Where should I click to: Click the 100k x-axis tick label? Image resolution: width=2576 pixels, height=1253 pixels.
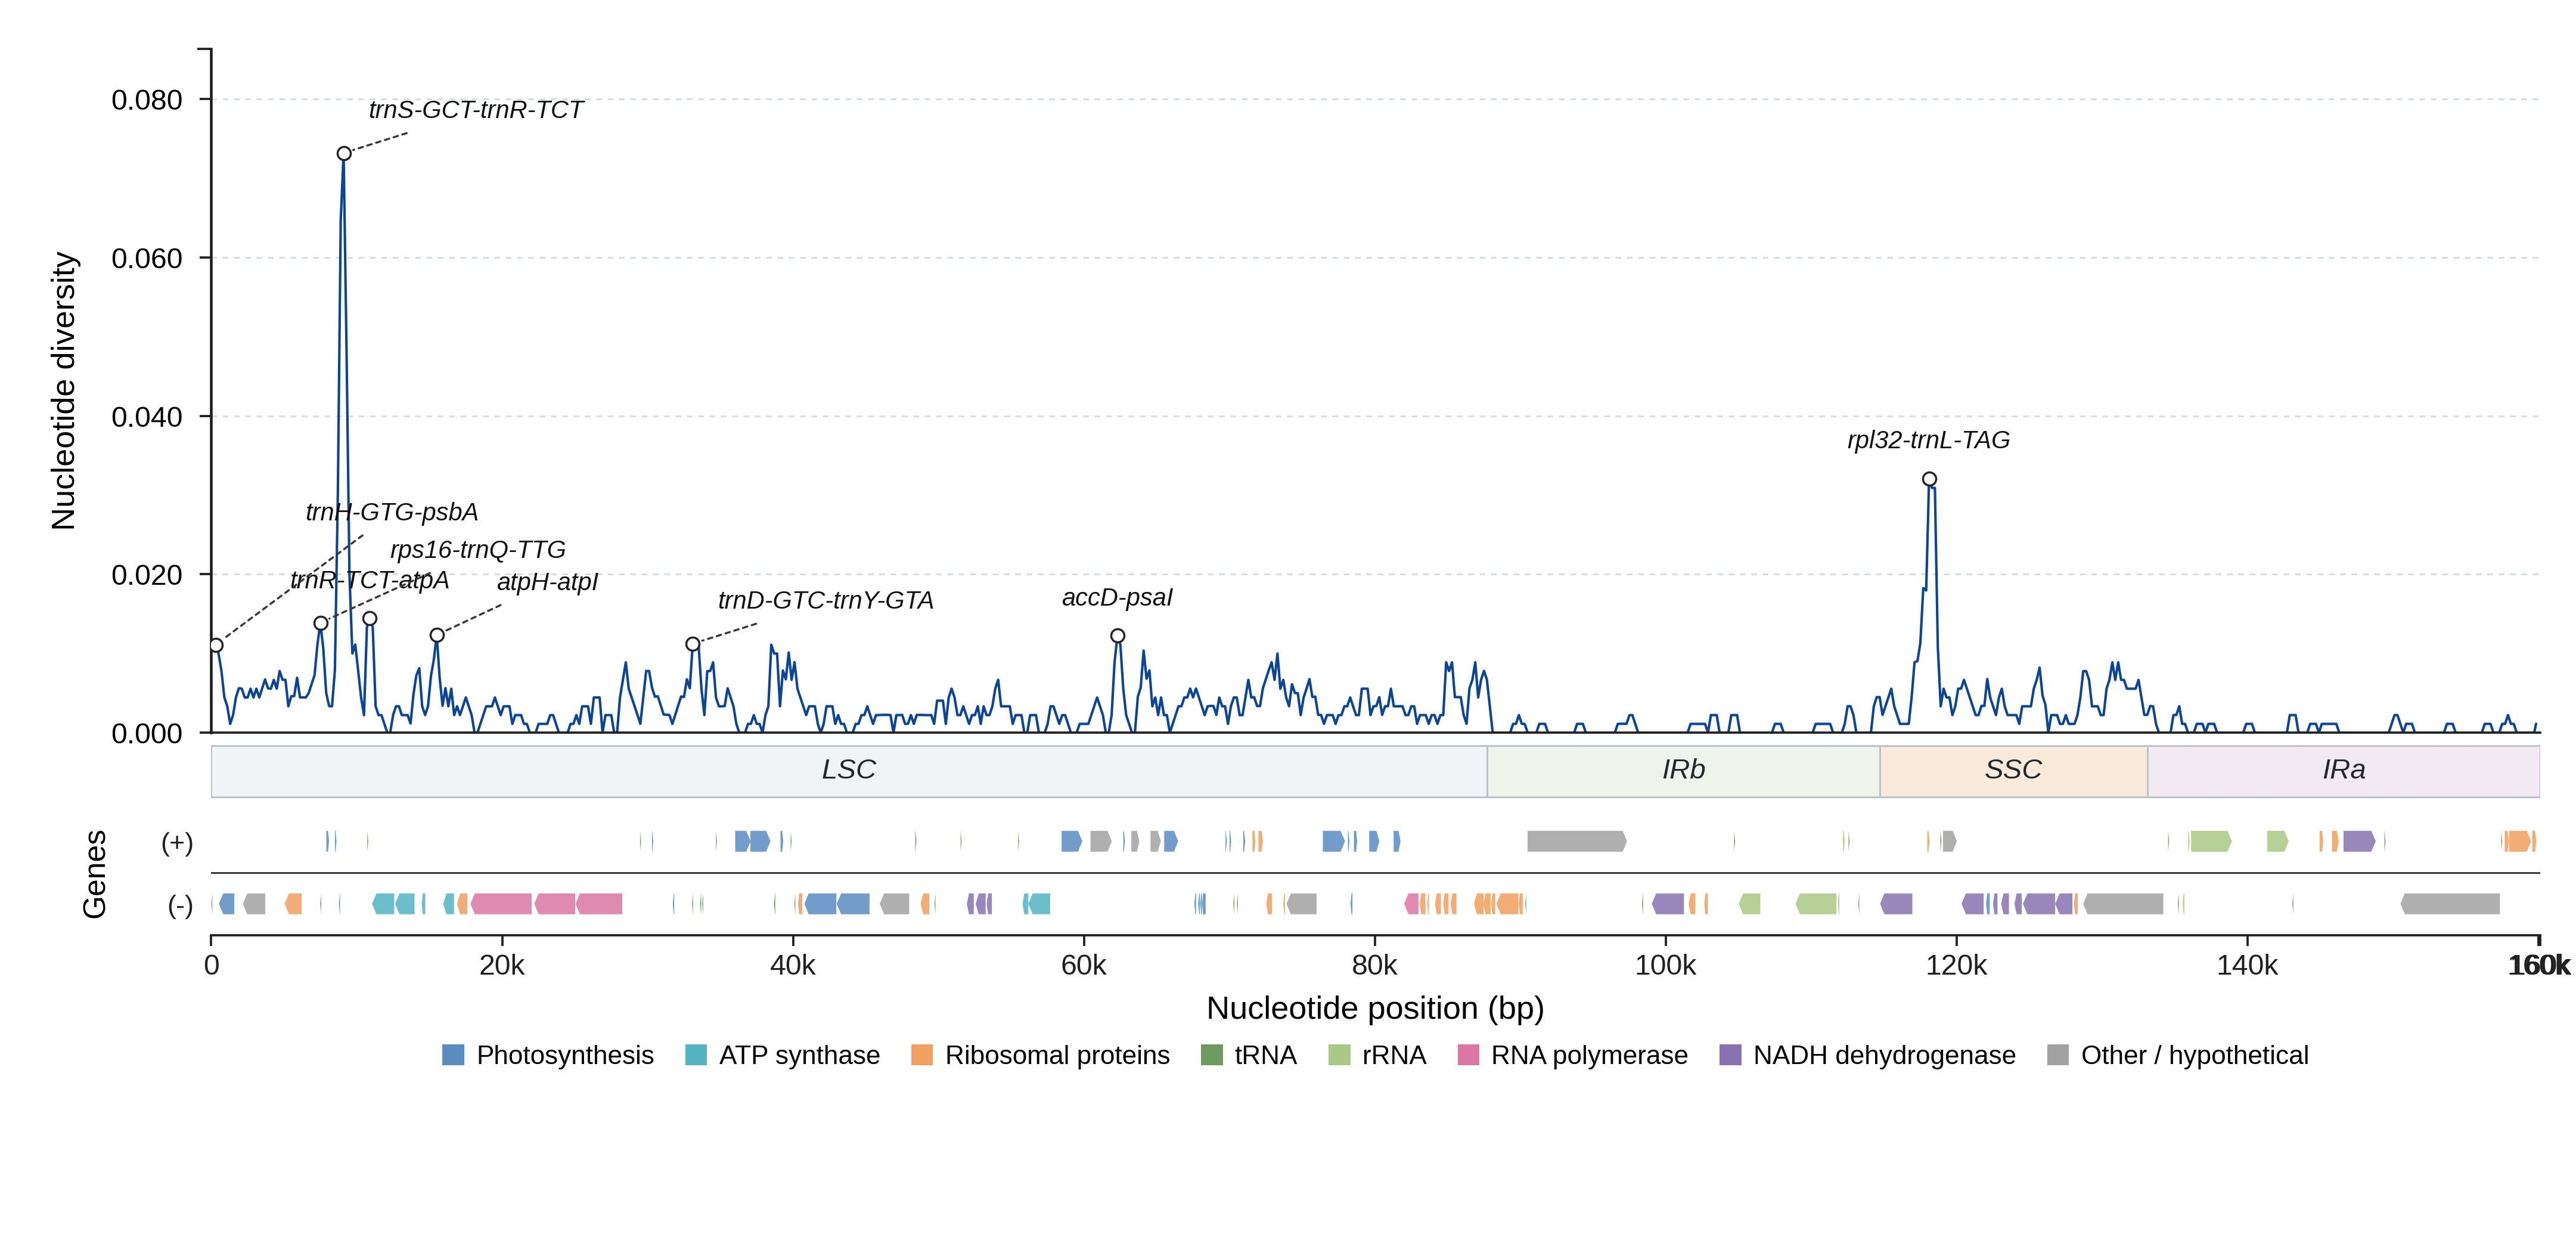1666,965
